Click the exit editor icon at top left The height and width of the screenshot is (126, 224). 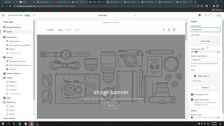coord(3,15)
